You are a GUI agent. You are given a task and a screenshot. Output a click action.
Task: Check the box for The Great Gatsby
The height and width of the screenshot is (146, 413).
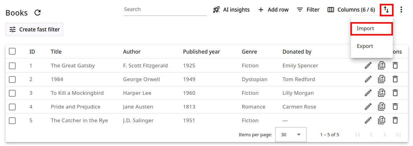(x=12, y=66)
